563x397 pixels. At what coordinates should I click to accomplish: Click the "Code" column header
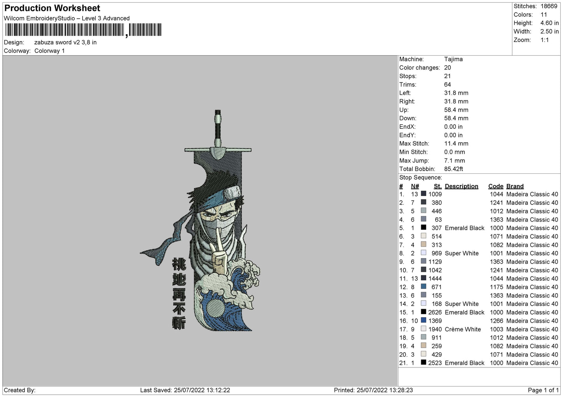496,186
